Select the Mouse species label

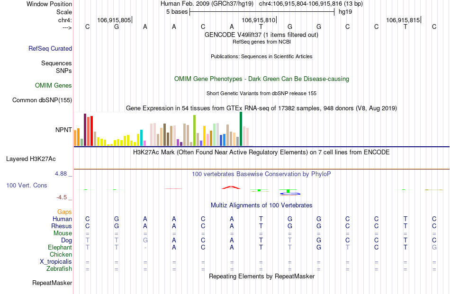pyautogui.click(x=63, y=233)
